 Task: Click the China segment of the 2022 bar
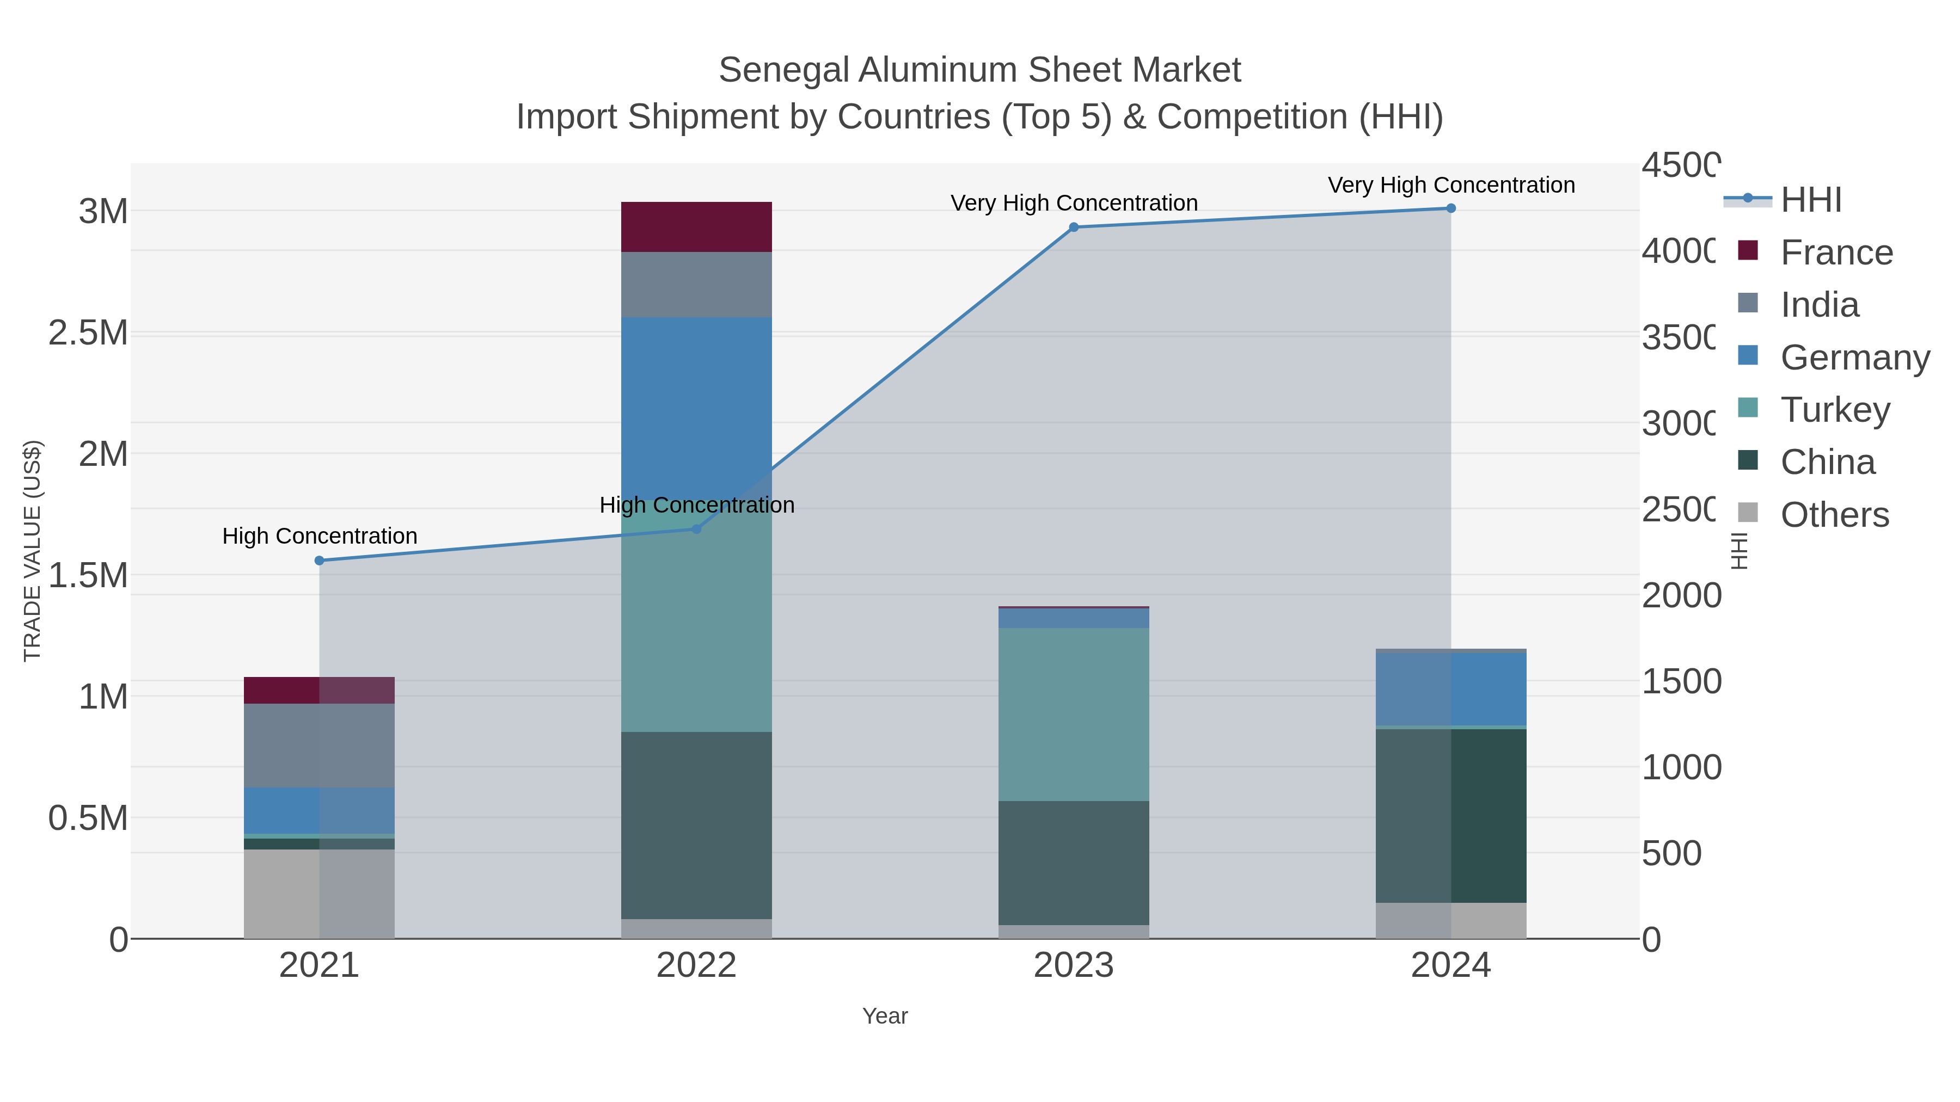(696, 825)
